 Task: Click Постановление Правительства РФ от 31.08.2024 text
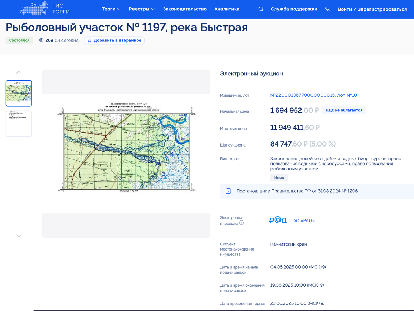tap(297, 191)
